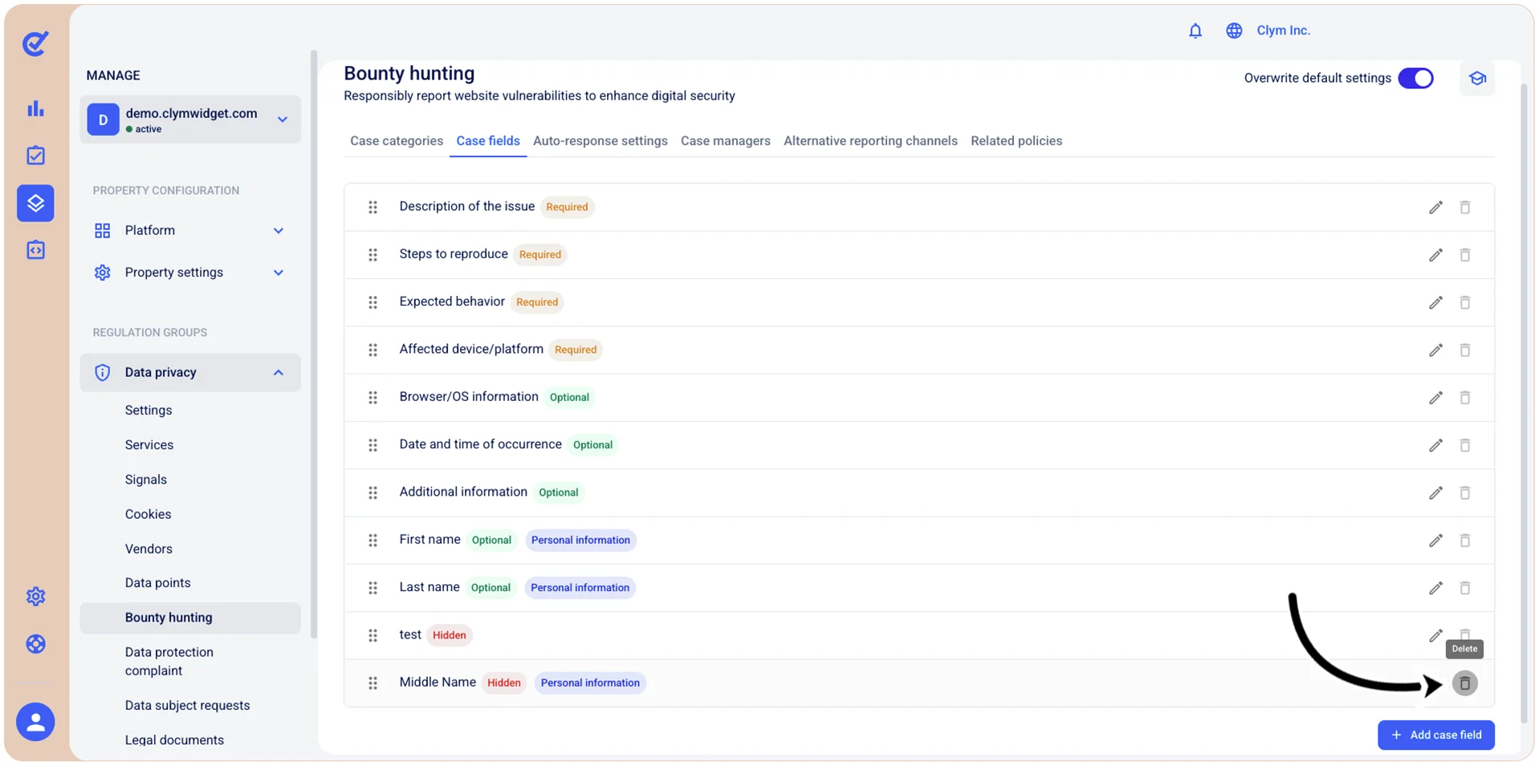The height and width of the screenshot is (766, 1539).
Task: Open the demo.clymwidget.com property dropdown
Action: pos(190,120)
